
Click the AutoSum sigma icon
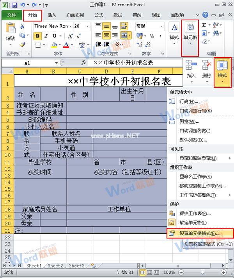(204, 25)
